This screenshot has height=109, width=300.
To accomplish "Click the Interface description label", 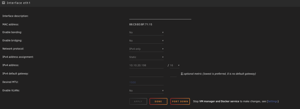I will 16,16.
